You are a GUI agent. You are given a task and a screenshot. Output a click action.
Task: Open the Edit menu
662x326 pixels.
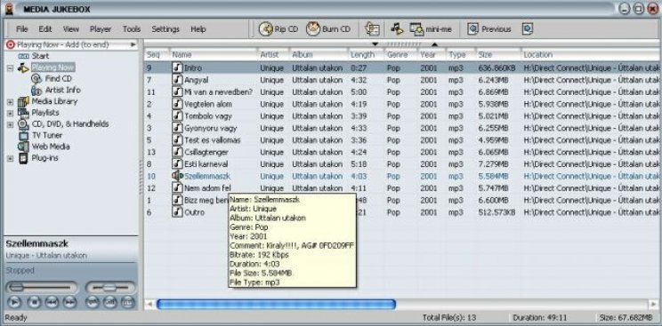[x=45, y=29]
